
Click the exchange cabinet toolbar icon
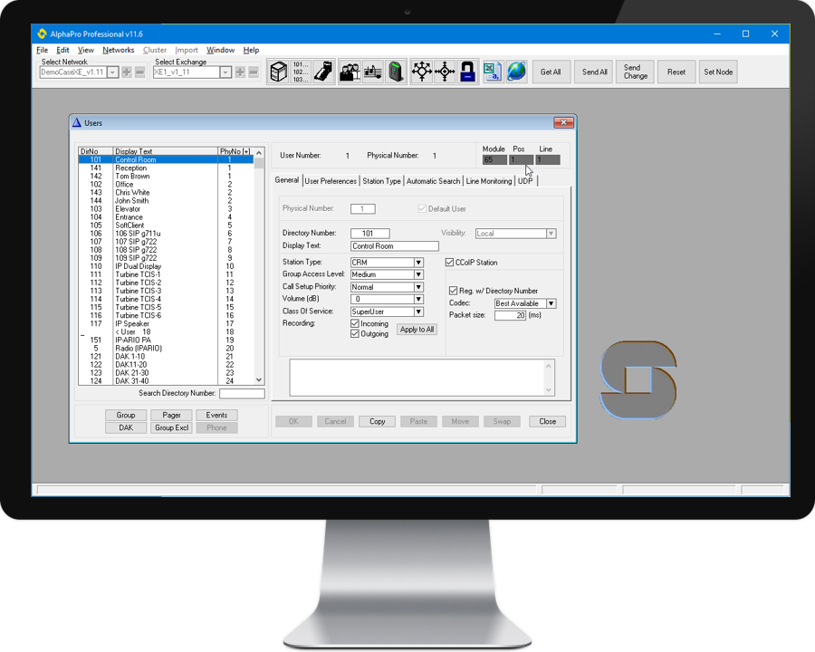pos(279,72)
